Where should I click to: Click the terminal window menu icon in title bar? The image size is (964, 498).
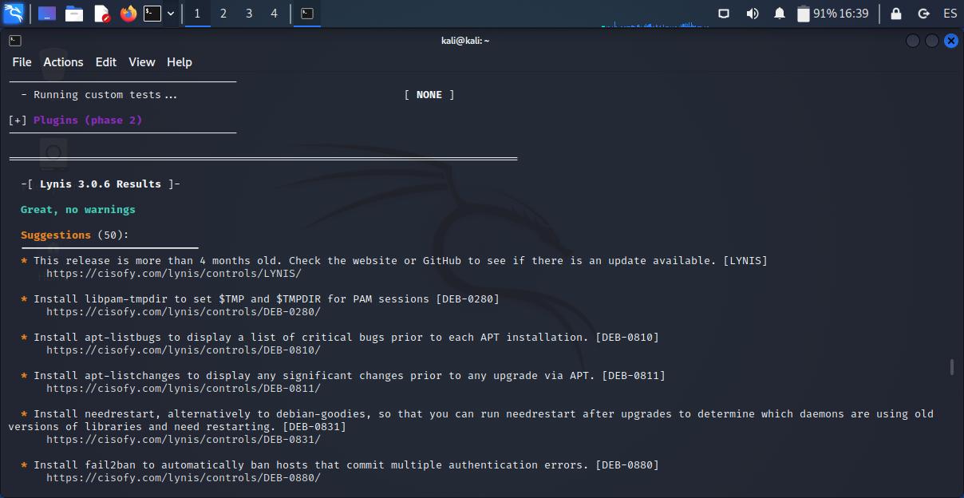point(15,40)
